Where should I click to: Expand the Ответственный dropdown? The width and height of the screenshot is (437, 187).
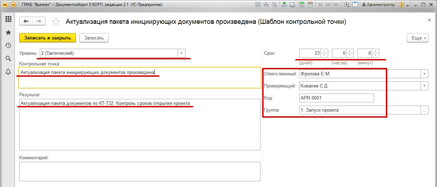point(425,74)
